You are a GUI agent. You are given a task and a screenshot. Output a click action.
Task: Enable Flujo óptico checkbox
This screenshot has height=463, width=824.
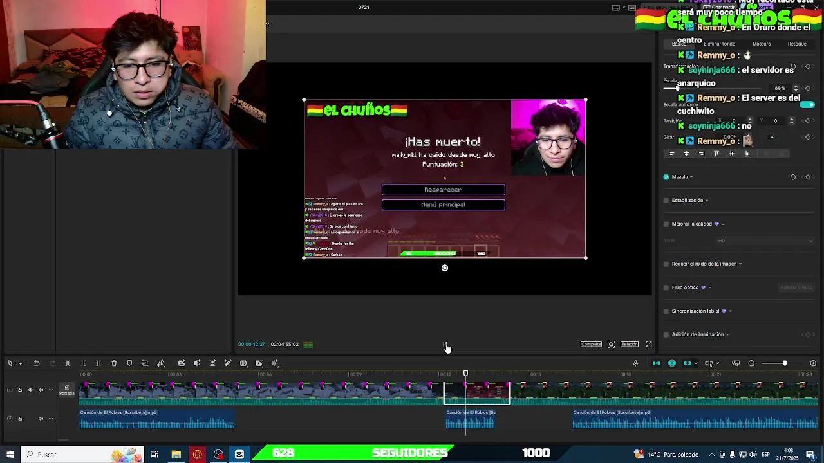pos(666,287)
